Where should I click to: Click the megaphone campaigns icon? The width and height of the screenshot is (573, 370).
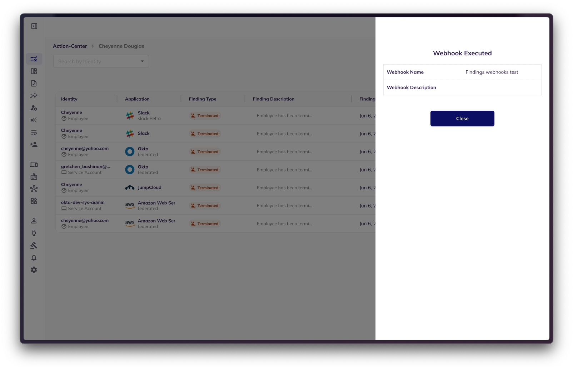pos(34,120)
